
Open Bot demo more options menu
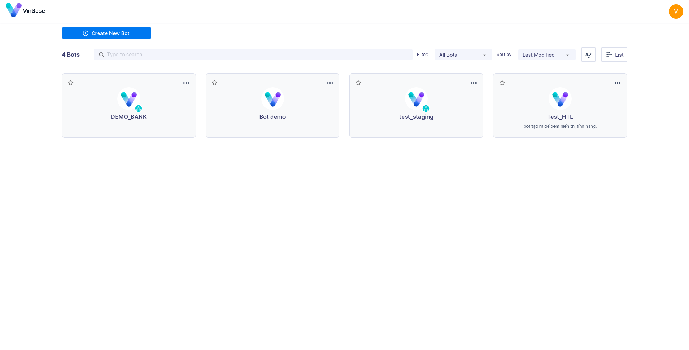330,83
